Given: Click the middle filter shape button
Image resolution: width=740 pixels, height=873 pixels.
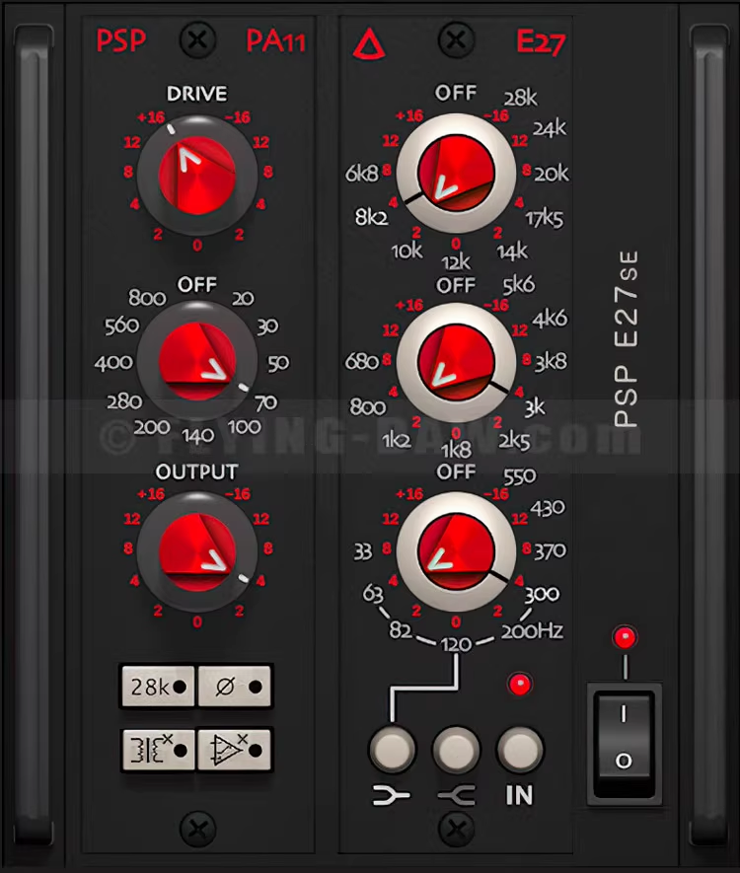Looking at the screenshot, I should [x=456, y=750].
